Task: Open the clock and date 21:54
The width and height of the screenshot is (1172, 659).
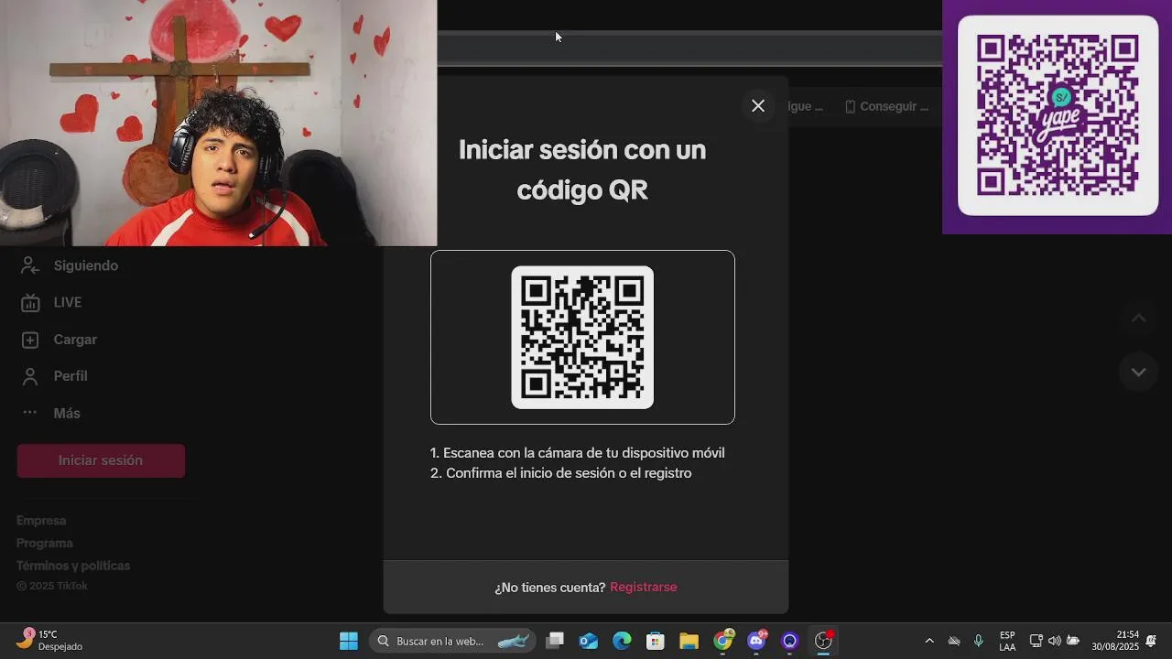Action: click(x=1115, y=641)
